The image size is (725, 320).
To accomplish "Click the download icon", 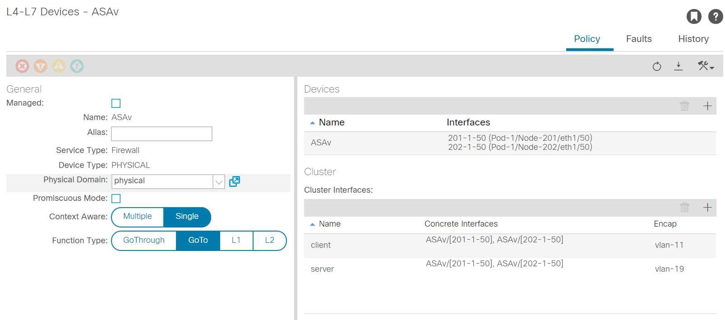I will [679, 66].
